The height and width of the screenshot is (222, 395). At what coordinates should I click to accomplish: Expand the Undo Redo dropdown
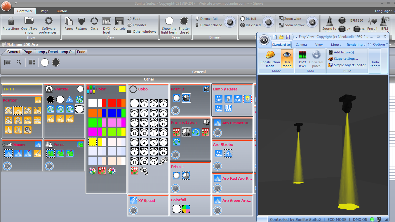(375, 64)
